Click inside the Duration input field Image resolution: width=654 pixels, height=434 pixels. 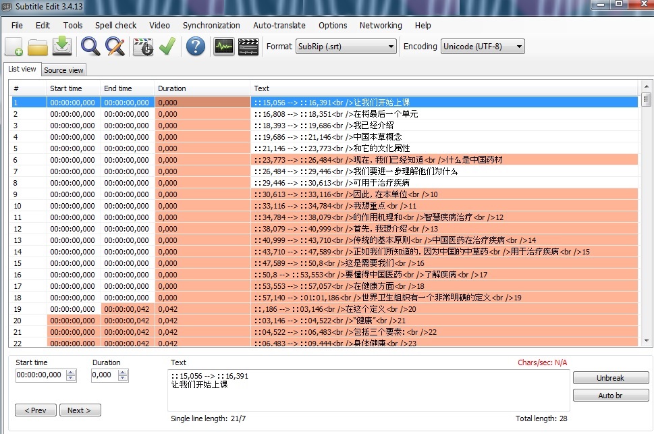[x=104, y=375]
